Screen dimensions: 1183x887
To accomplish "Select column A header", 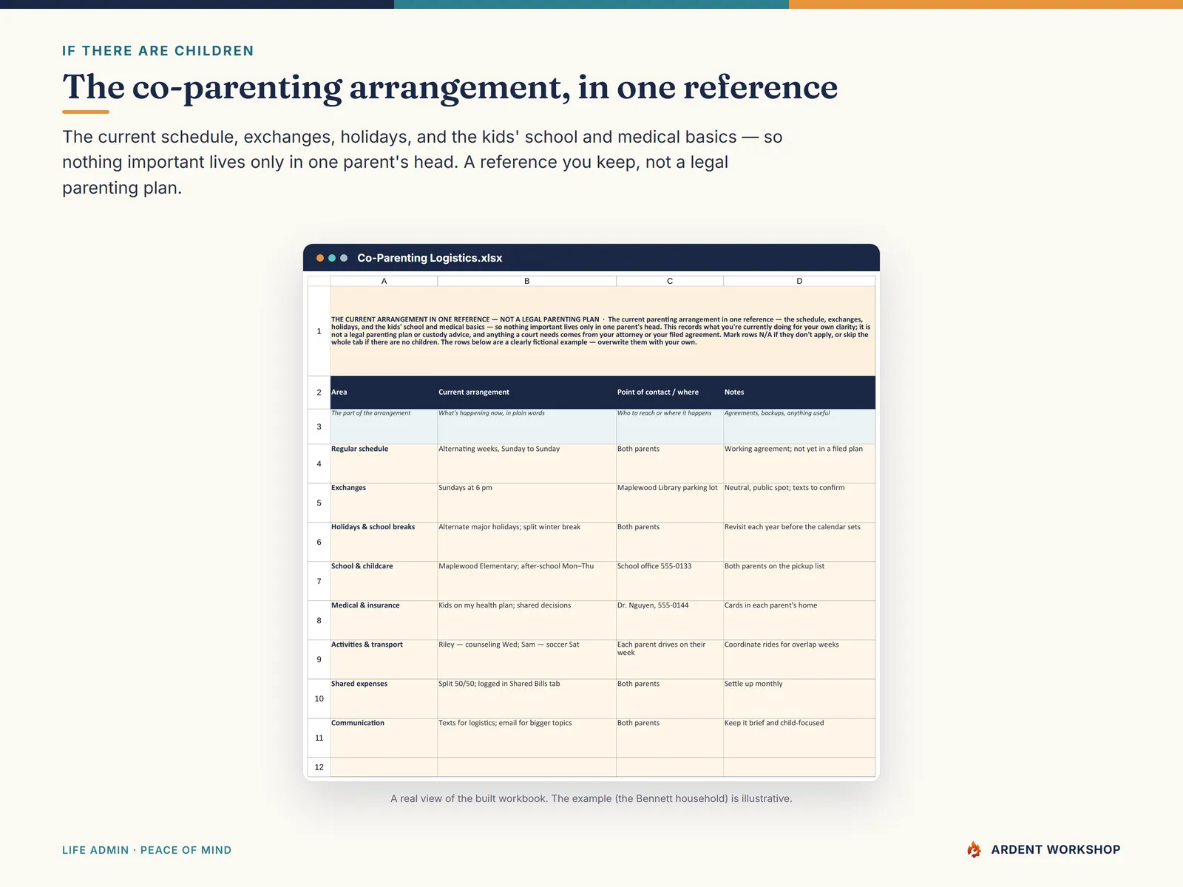I will [x=384, y=281].
